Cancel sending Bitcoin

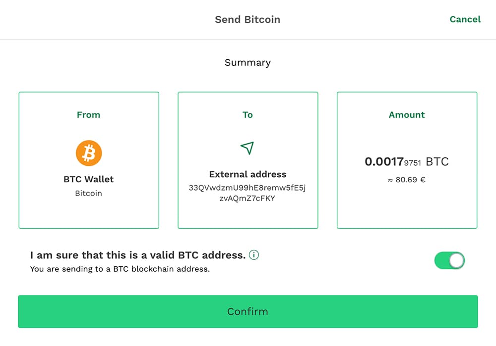465,19
